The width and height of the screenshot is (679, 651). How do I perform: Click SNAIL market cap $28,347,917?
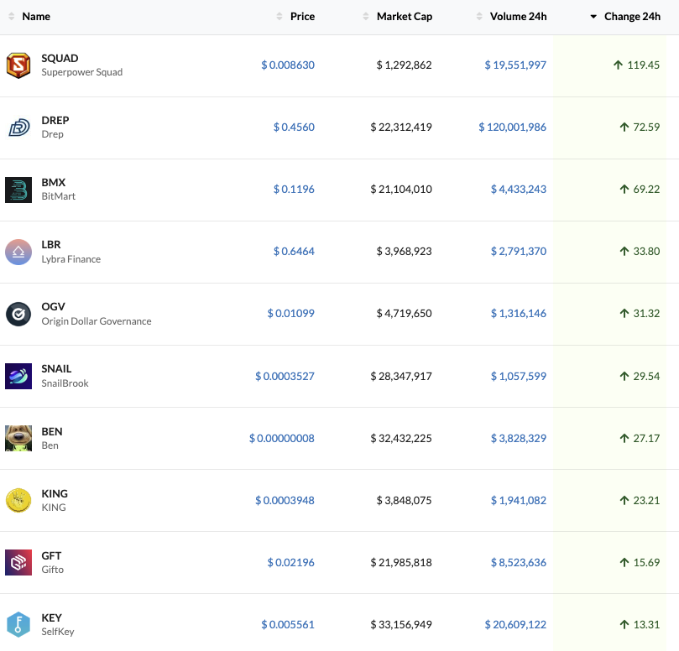pyautogui.click(x=401, y=376)
